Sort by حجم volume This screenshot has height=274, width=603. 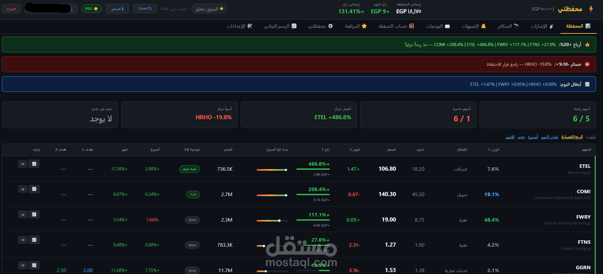tap(521, 137)
